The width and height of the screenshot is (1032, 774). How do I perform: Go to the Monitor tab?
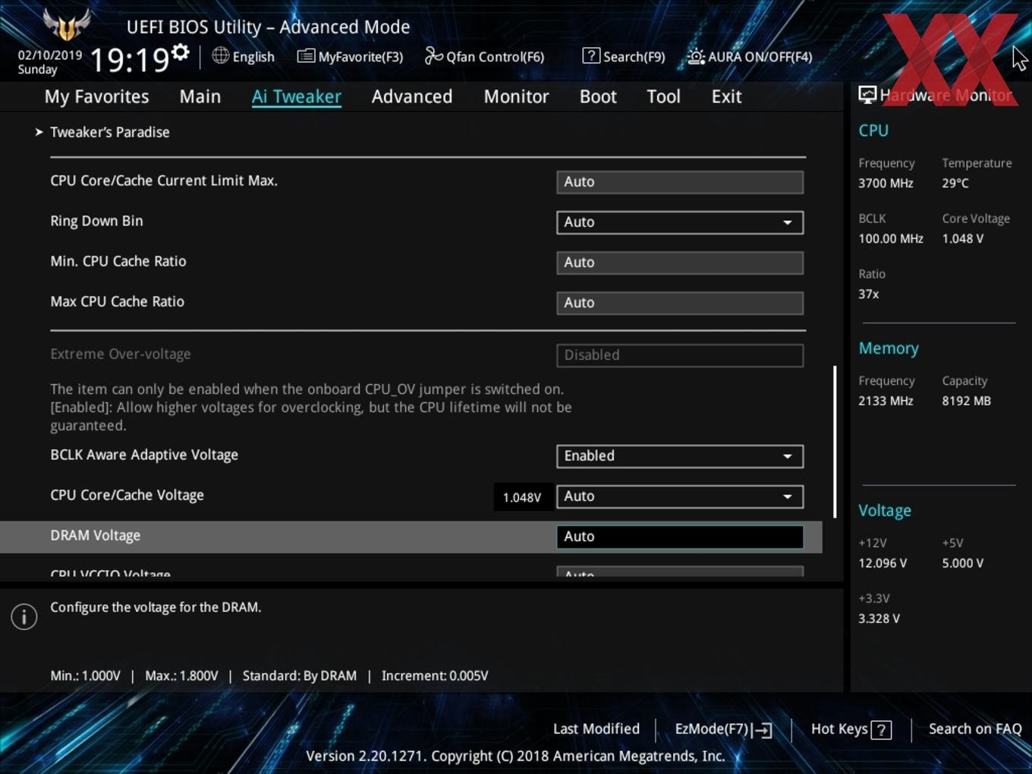[517, 96]
